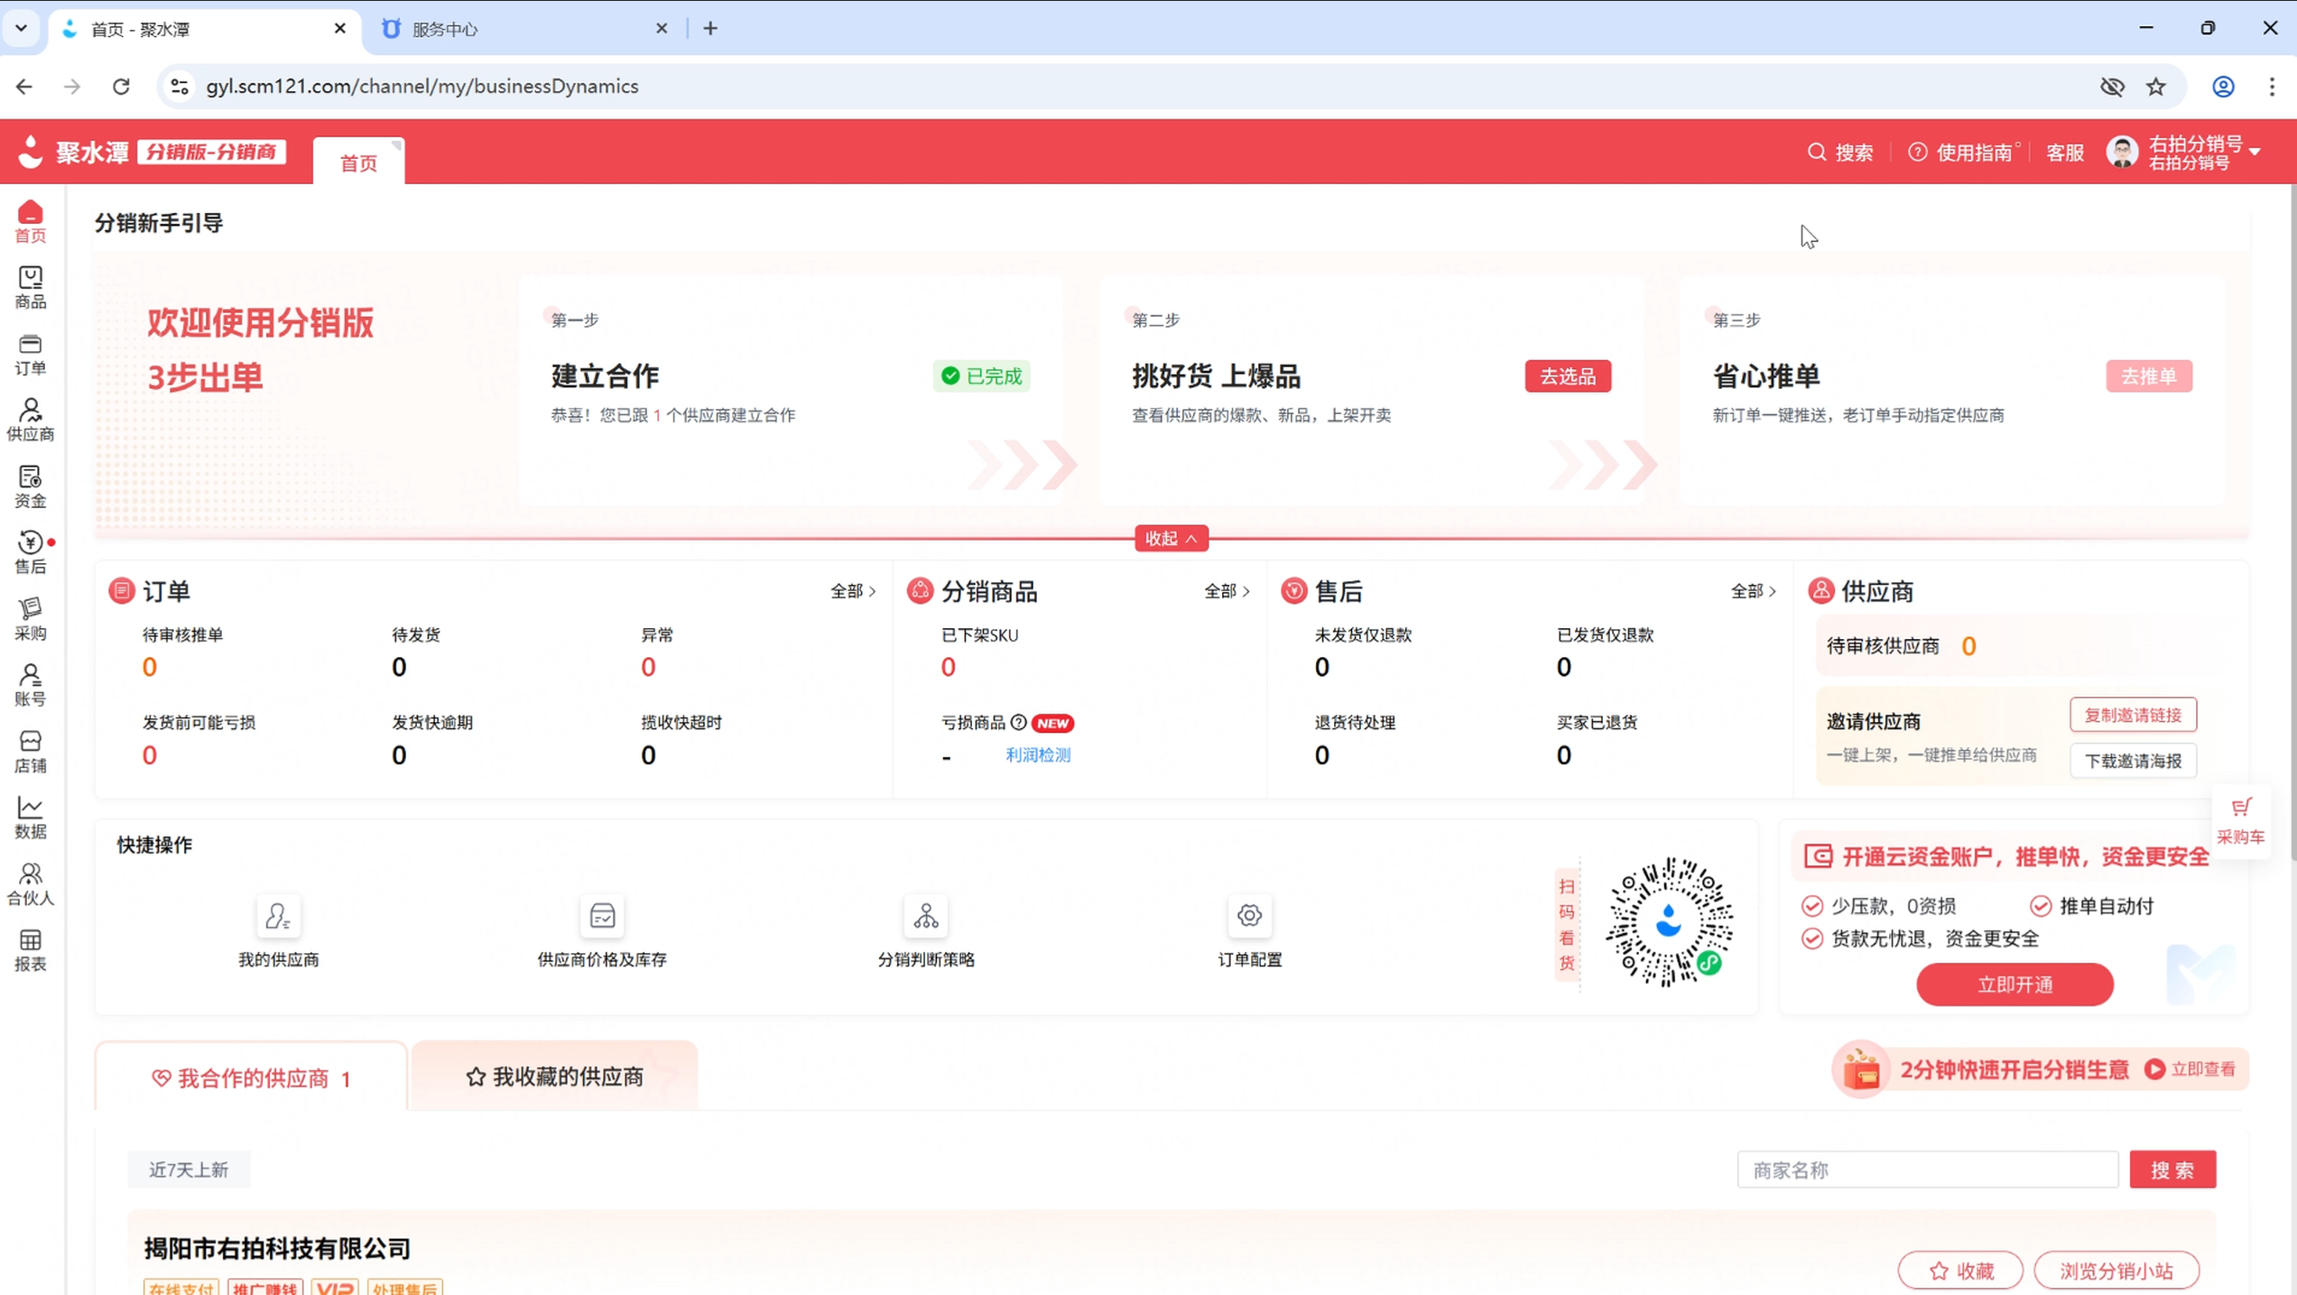Select the 资金 sidebar icon
This screenshot has height=1295, width=2297.
tap(30, 485)
